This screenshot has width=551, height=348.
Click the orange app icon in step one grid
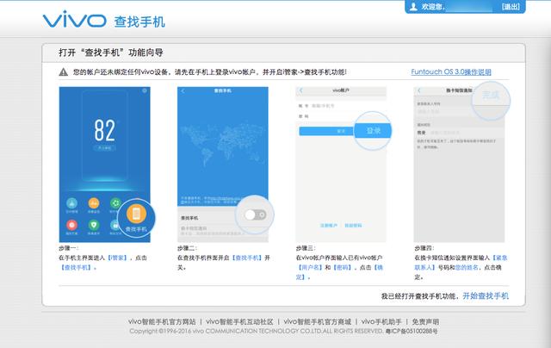tap(94, 203)
